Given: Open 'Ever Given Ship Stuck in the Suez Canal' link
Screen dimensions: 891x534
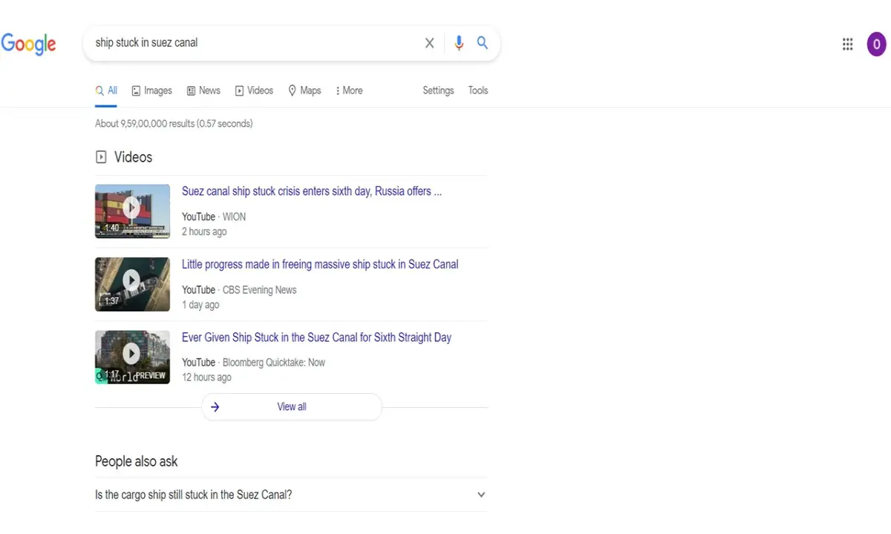Looking at the screenshot, I should pos(316,337).
